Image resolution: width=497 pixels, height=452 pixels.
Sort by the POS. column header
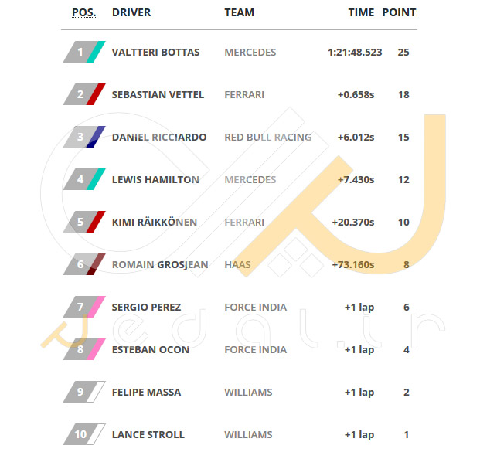click(x=84, y=12)
